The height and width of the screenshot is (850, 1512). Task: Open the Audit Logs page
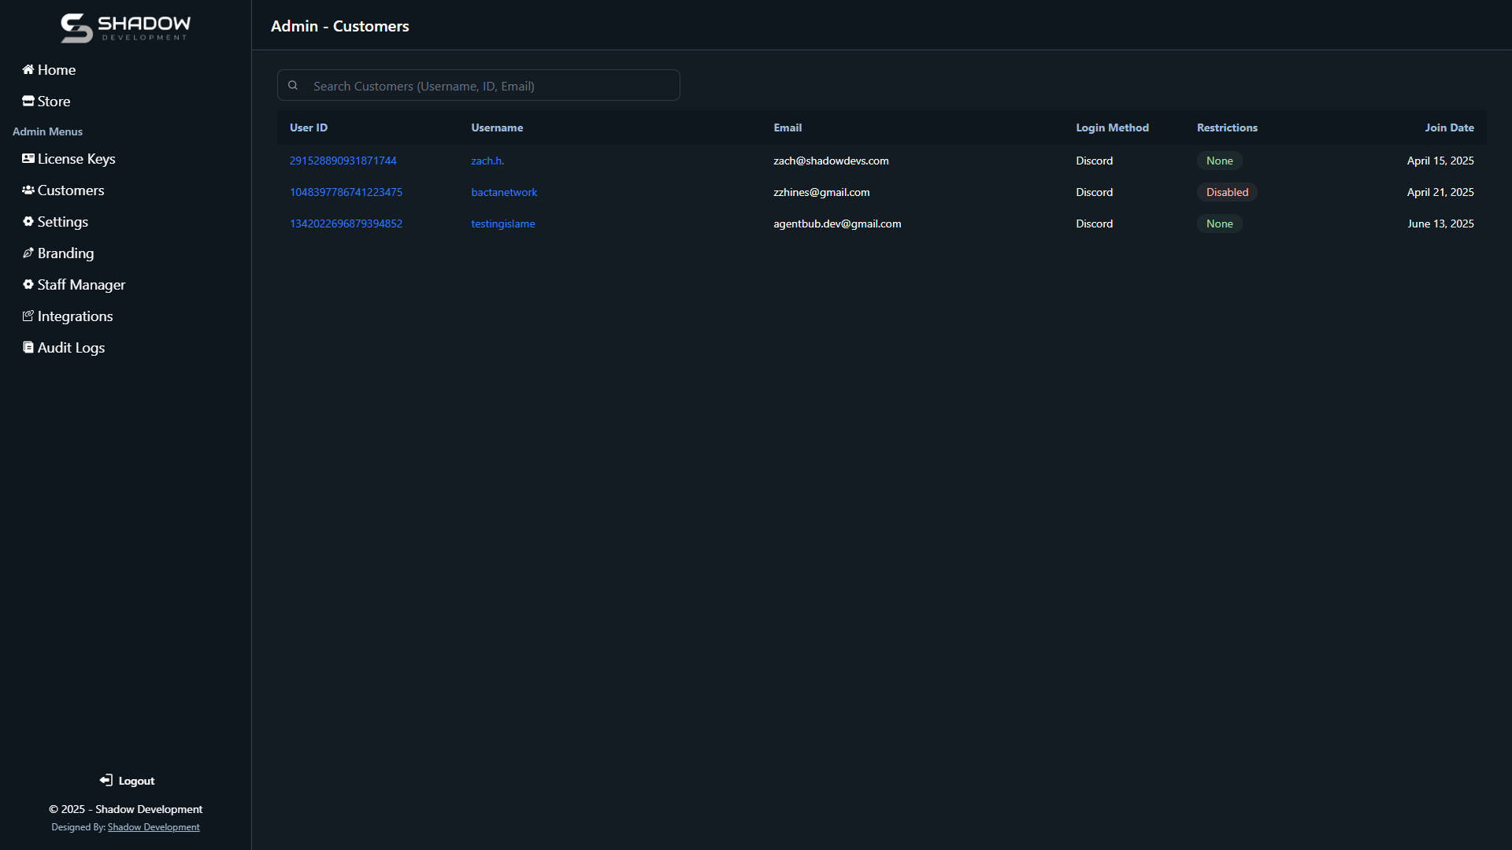pos(71,348)
